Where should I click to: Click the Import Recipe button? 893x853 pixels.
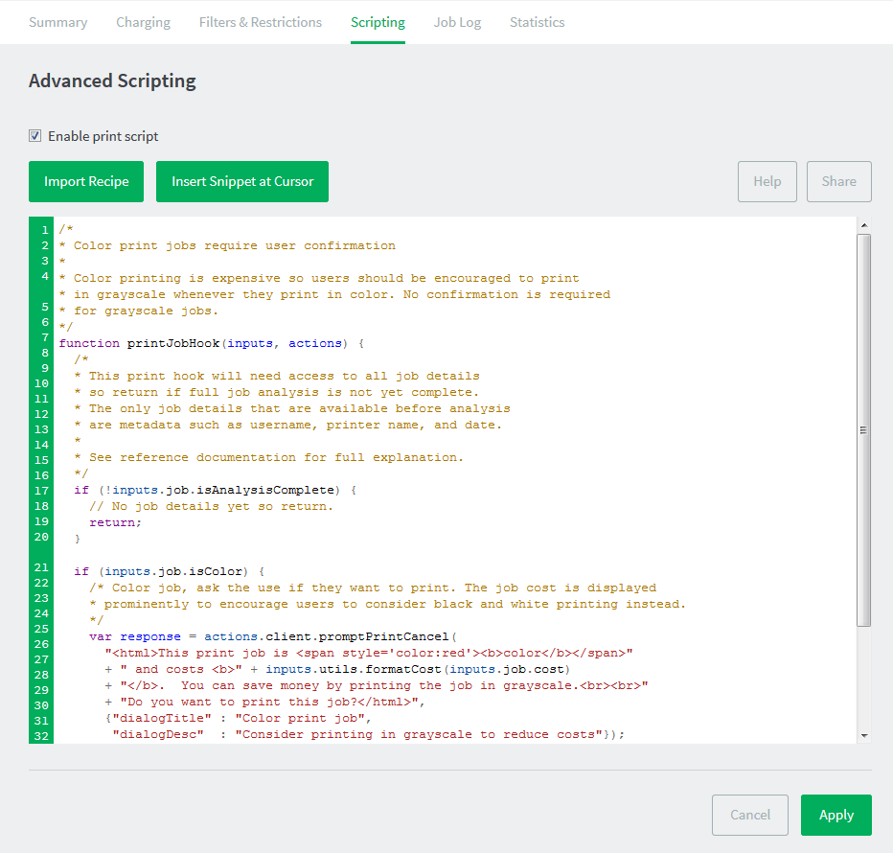[x=86, y=181]
